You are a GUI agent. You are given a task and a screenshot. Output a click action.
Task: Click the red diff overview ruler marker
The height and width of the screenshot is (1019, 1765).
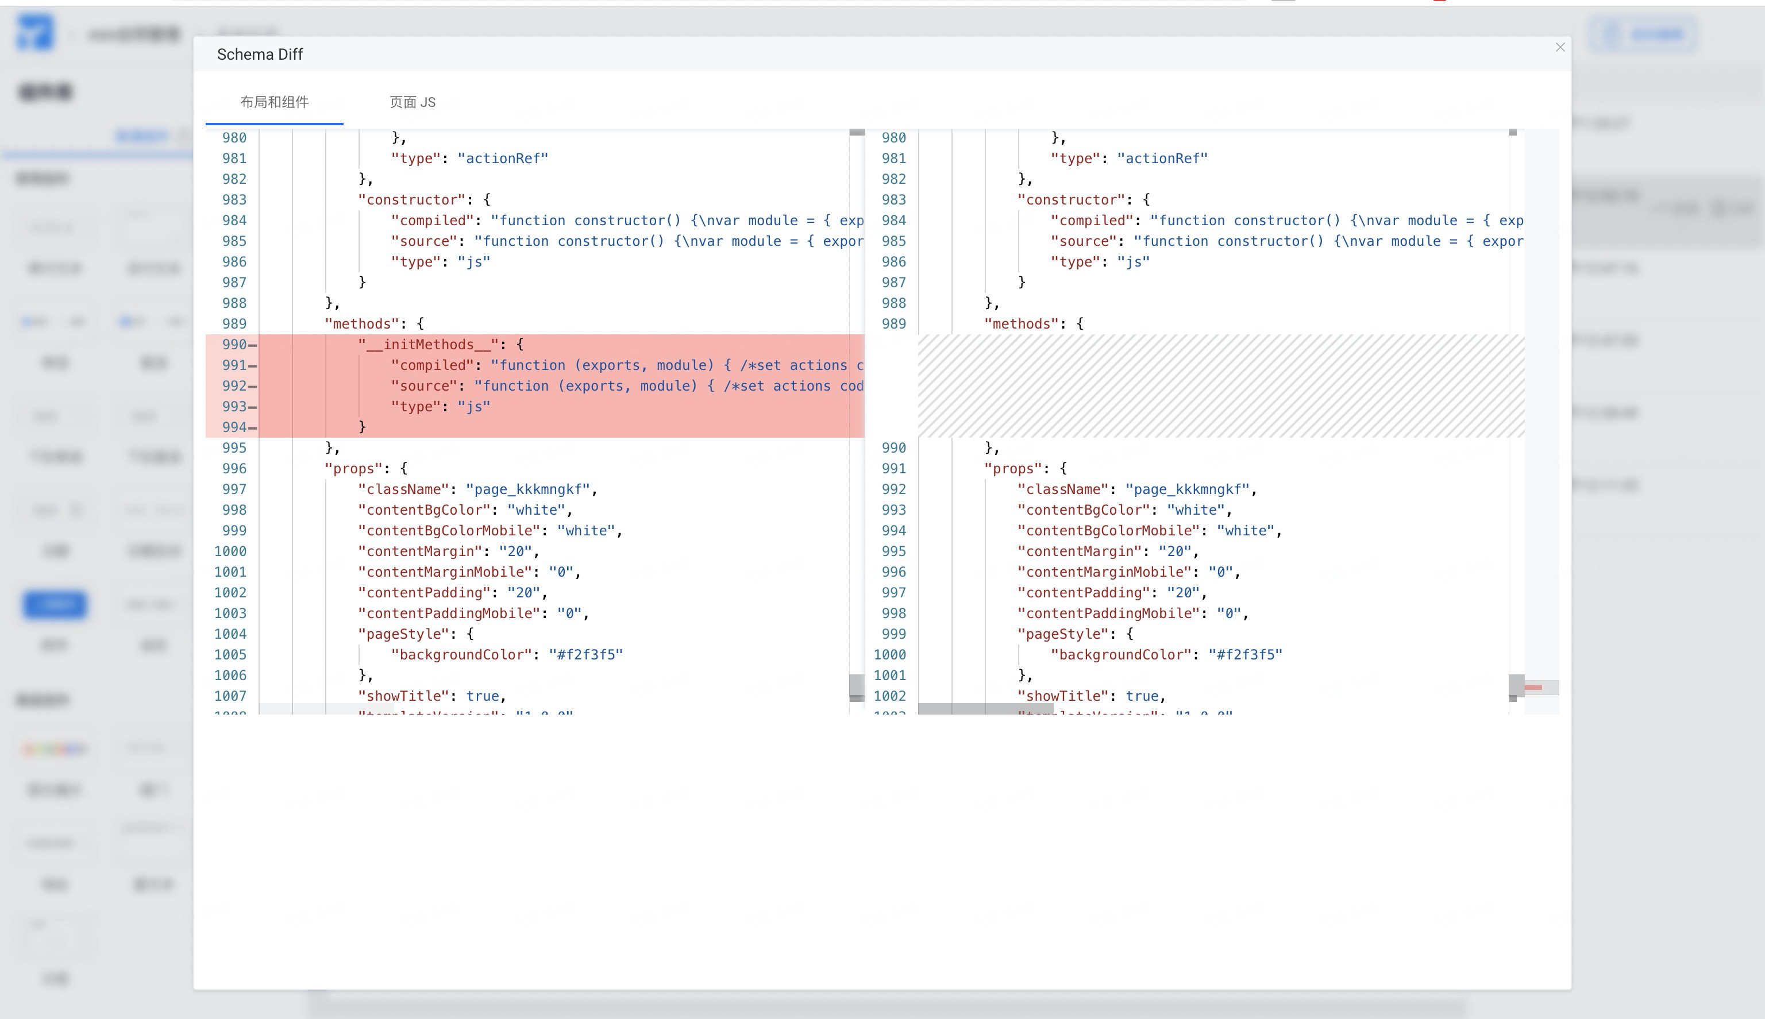coord(1533,687)
